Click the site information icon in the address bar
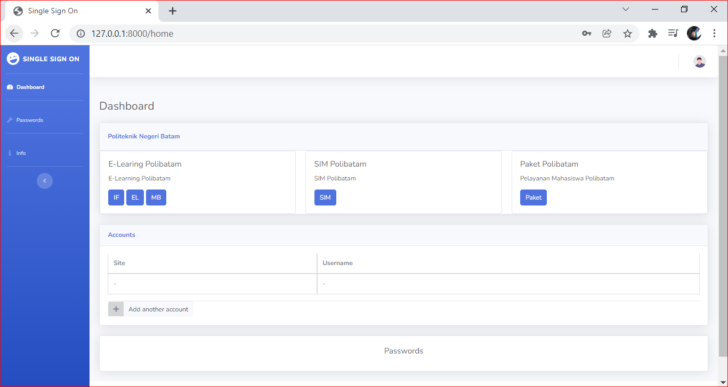Viewport: 728px width, 387px height. pos(81,34)
